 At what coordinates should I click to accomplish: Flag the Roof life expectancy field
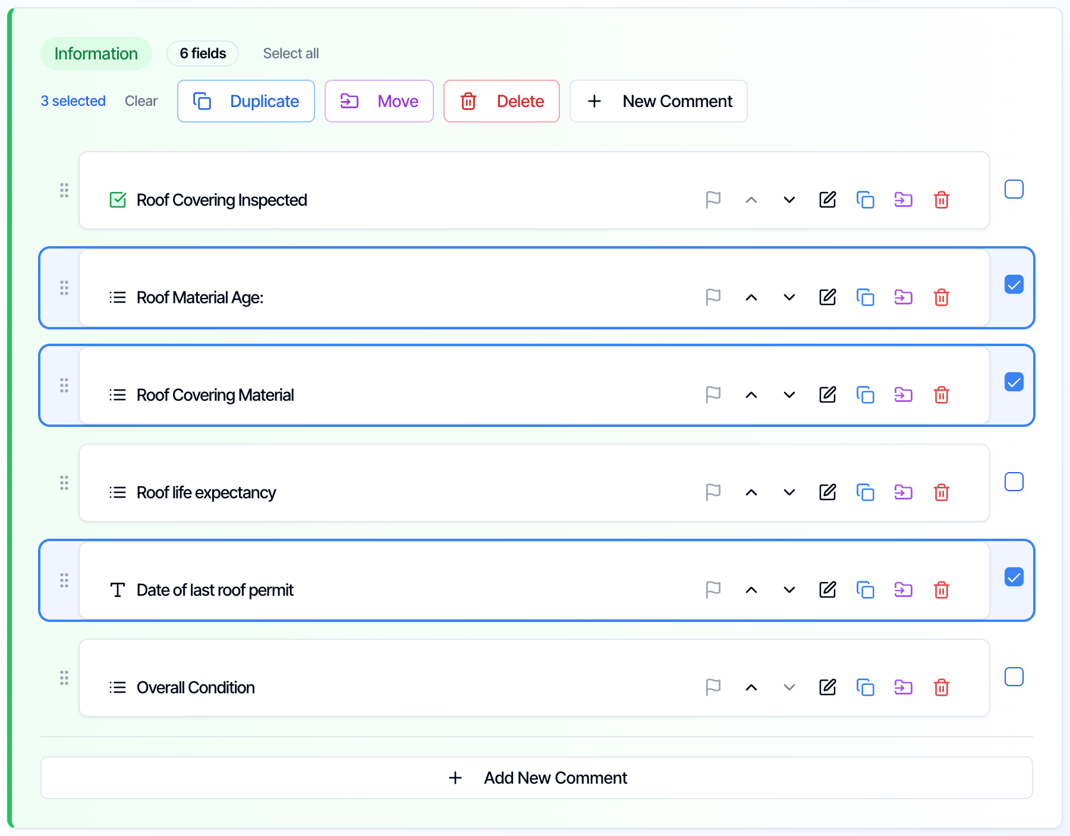click(x=713, y=492)
